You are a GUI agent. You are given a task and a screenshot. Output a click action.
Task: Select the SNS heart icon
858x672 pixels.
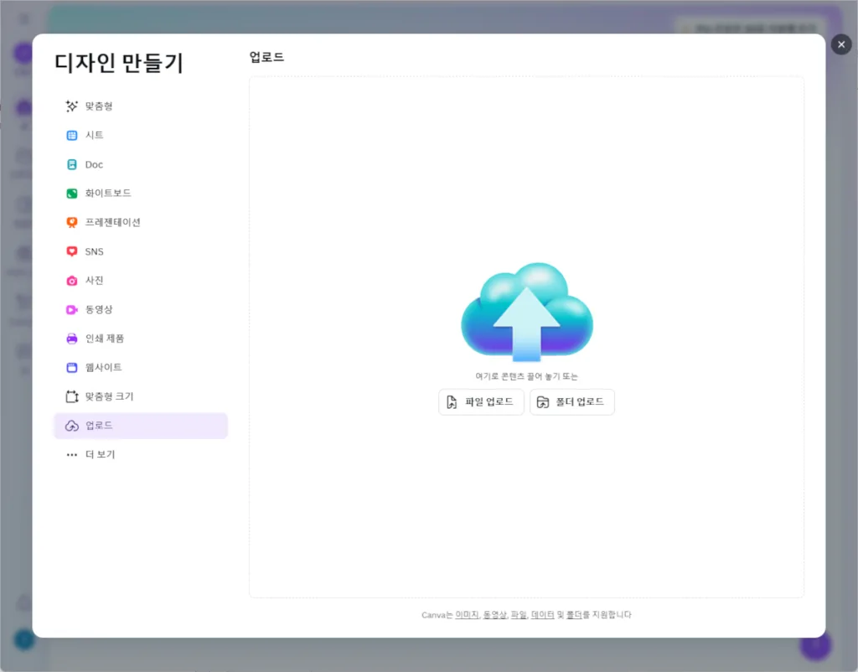[x=72, y=251]
